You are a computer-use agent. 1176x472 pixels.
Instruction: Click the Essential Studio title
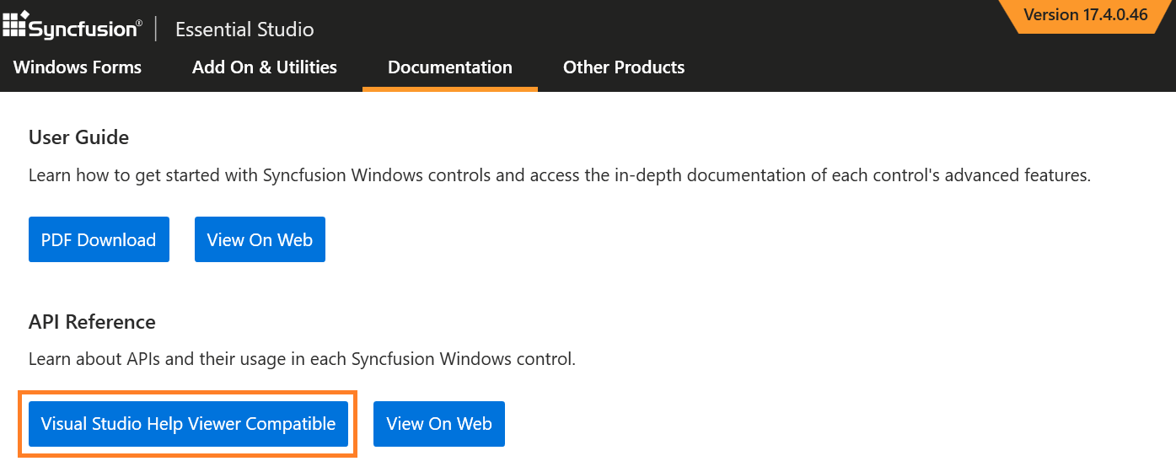[x=244, y=29]
